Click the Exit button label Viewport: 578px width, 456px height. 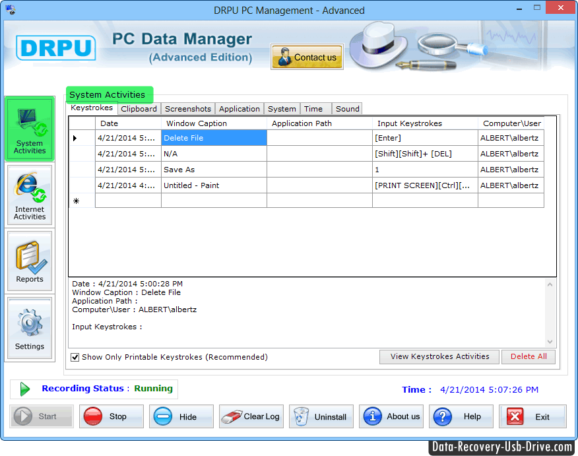[x=542, y=417]
